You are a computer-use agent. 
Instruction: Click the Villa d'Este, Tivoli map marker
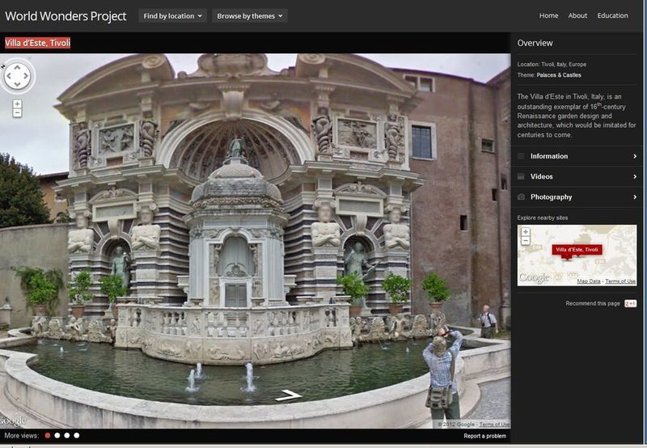click(x=577, y=251)
